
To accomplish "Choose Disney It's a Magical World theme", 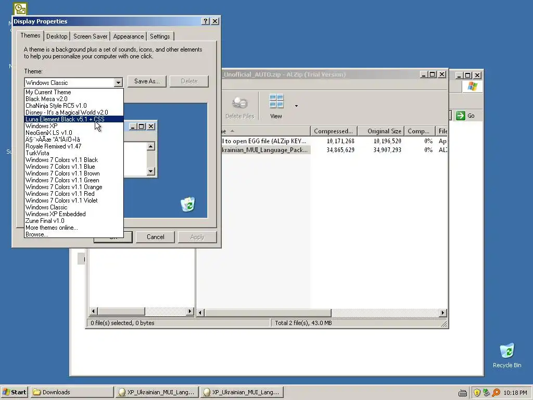I will pos(74,113).
